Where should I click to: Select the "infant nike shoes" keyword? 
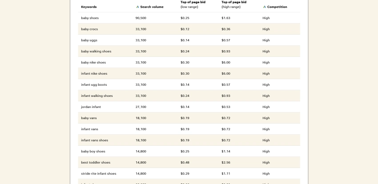[x=94, y=74]
